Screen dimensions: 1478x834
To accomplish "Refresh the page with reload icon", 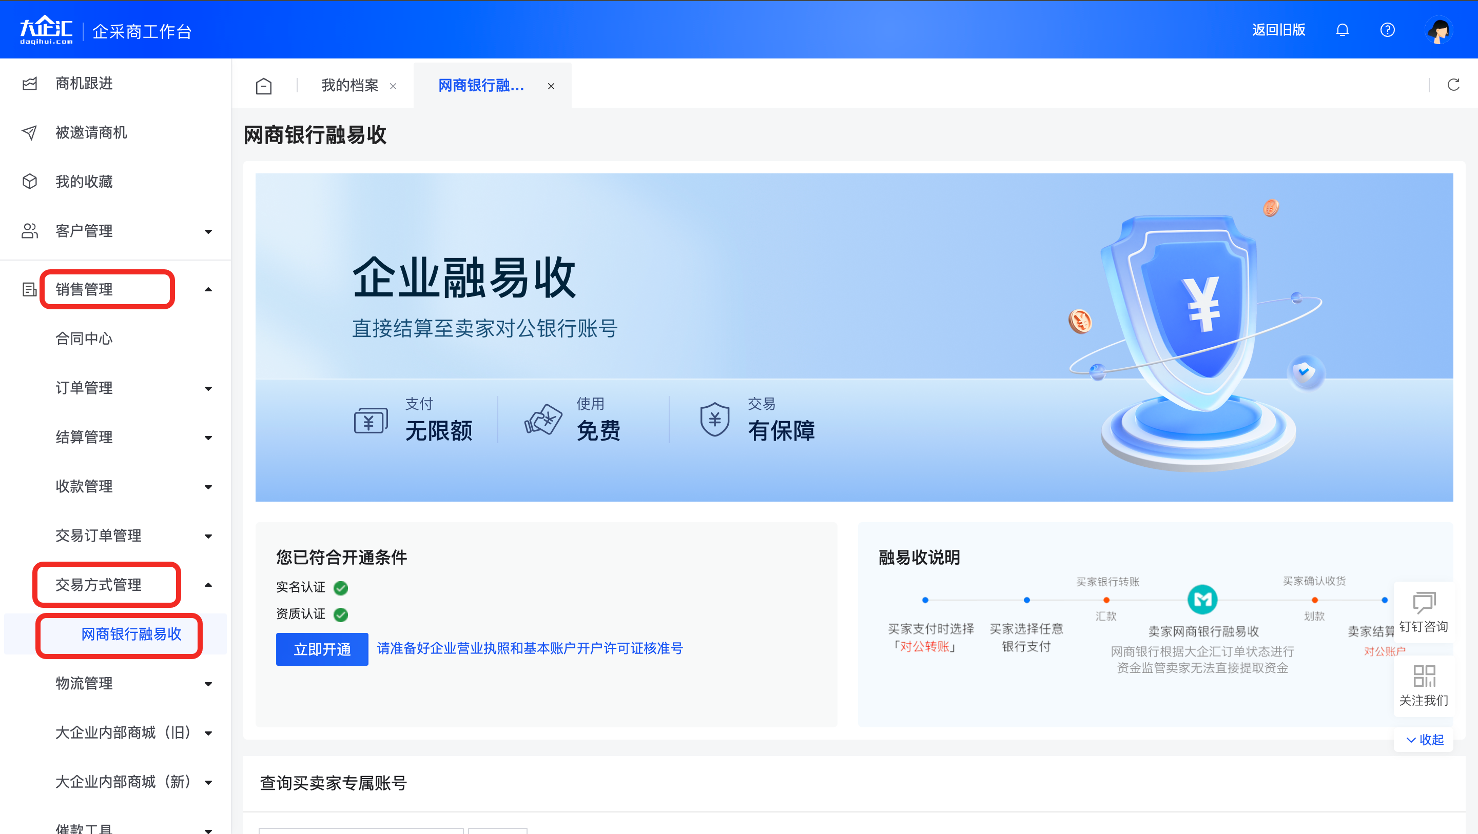I will [1453, 85].
